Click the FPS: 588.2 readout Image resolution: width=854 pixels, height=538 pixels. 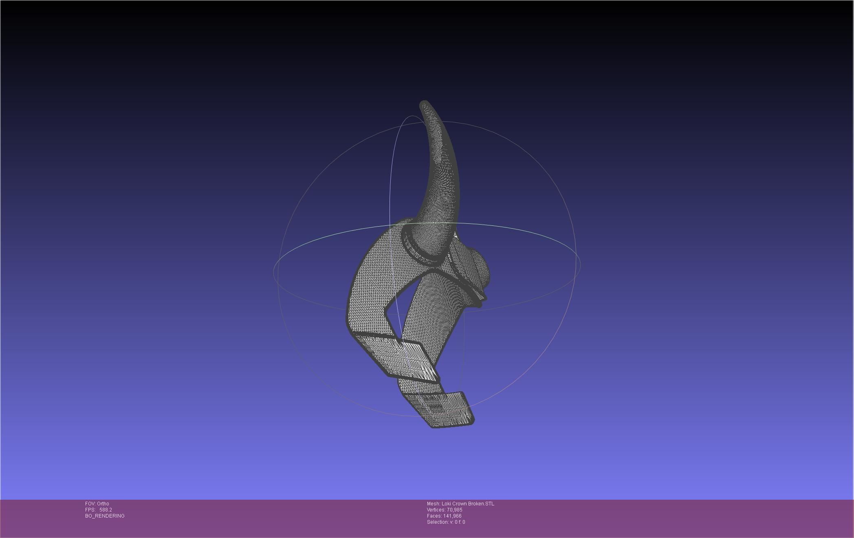(x=99, y=510)
